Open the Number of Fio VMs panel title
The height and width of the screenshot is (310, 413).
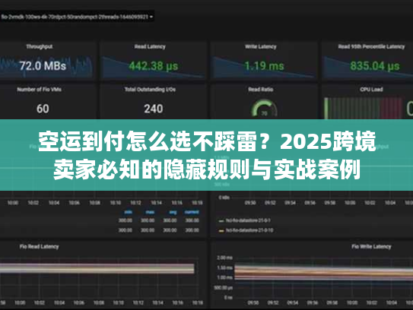pyautogui.click(x=40, y=90)
